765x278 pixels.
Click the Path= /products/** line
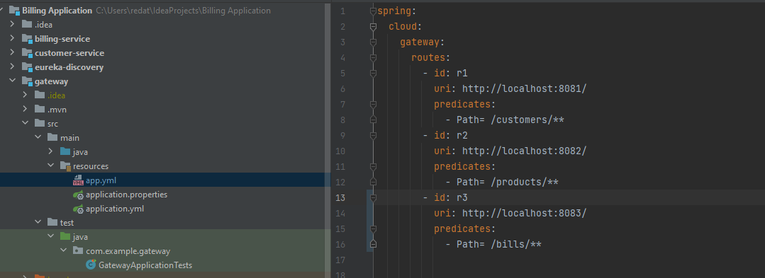502,182
